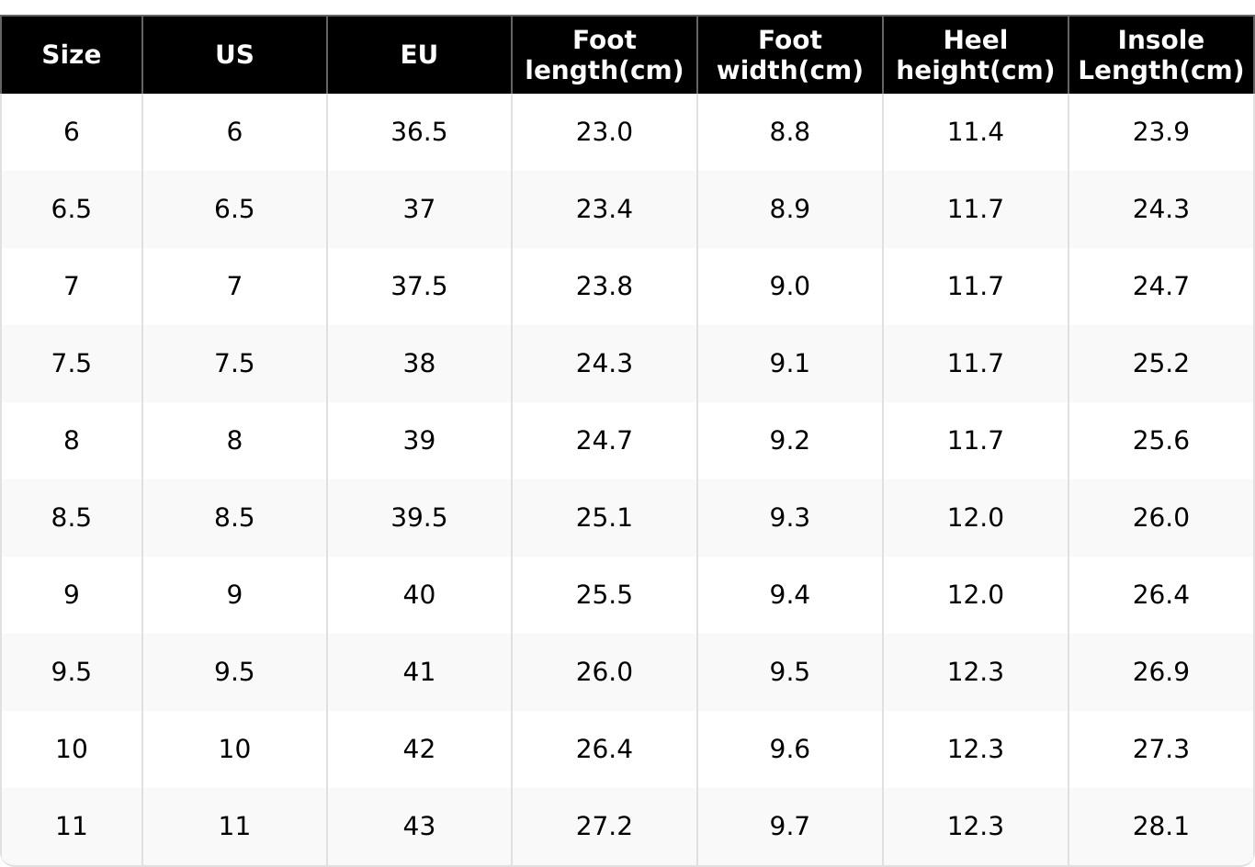
Task: Select EU size 36.5 cell
Action: point(419,132)
